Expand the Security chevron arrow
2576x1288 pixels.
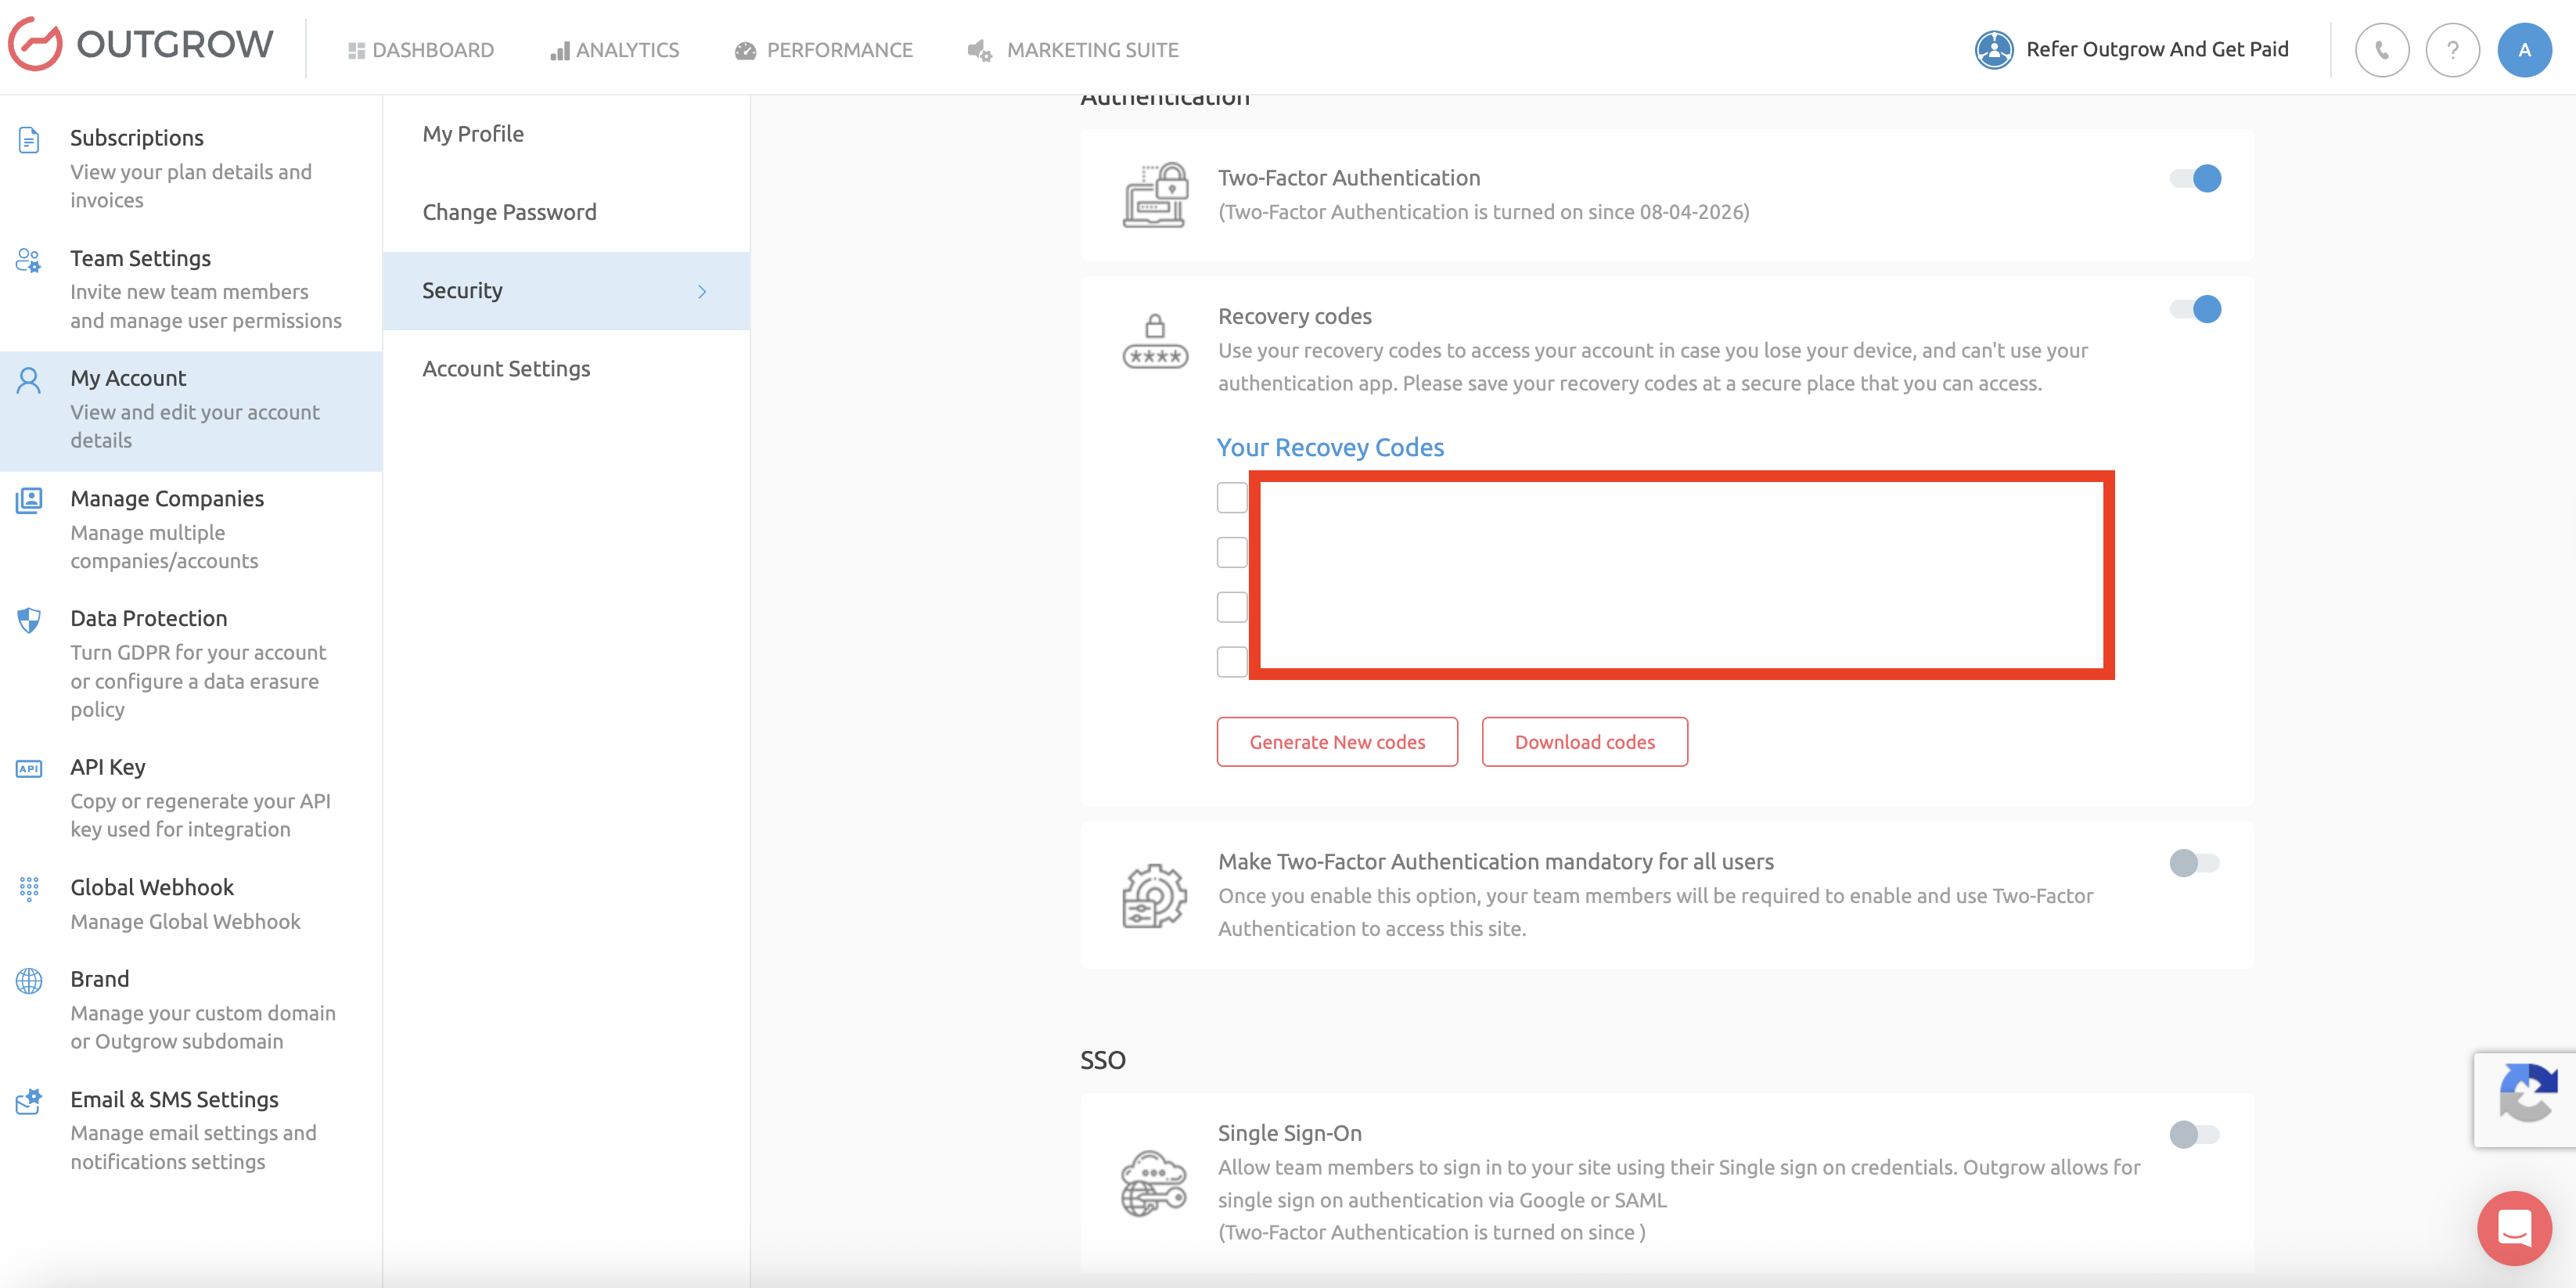(x=702, y=292)
